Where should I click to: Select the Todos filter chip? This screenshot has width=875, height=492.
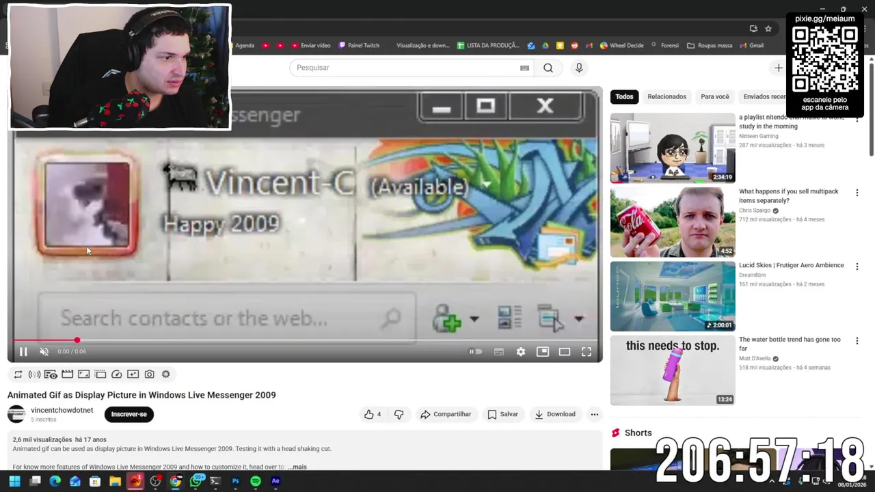pyautogui.click(x=624, y=96)
